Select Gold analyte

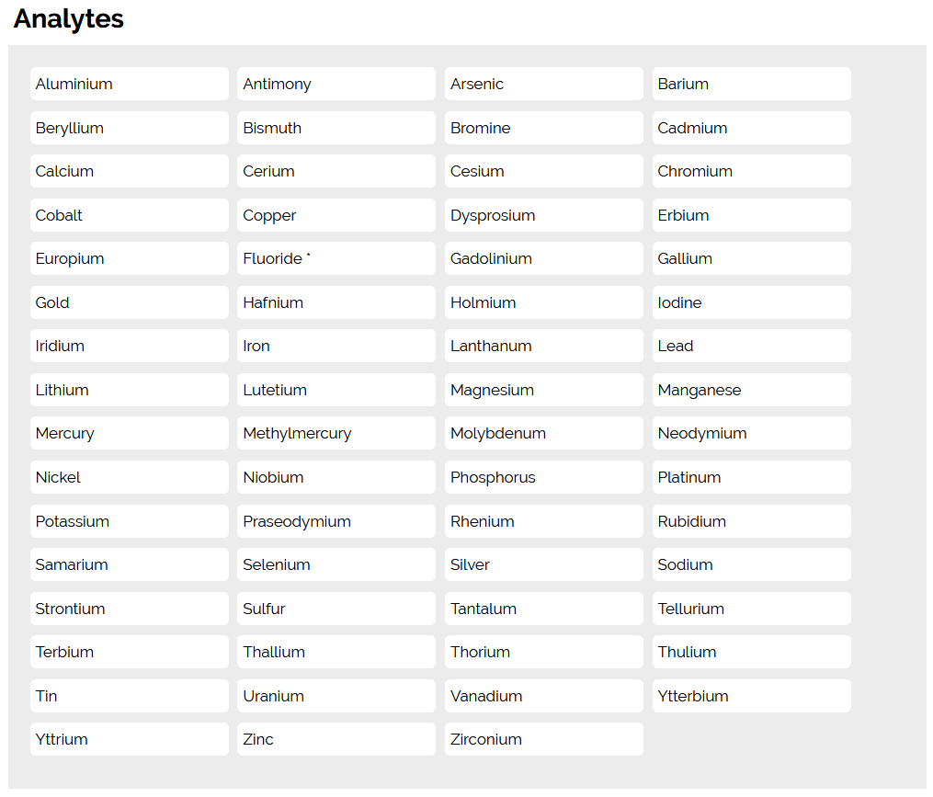[129, 303]
